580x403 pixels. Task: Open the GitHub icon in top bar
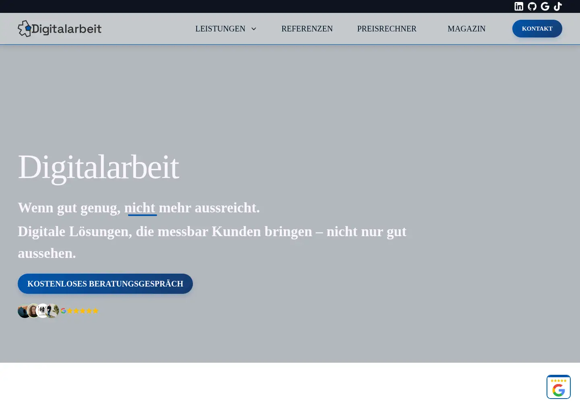pyautogui.click(x=532, y=6)
